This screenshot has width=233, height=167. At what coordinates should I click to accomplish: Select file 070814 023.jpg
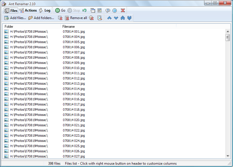pyautogui.click(x=74, y=136)
